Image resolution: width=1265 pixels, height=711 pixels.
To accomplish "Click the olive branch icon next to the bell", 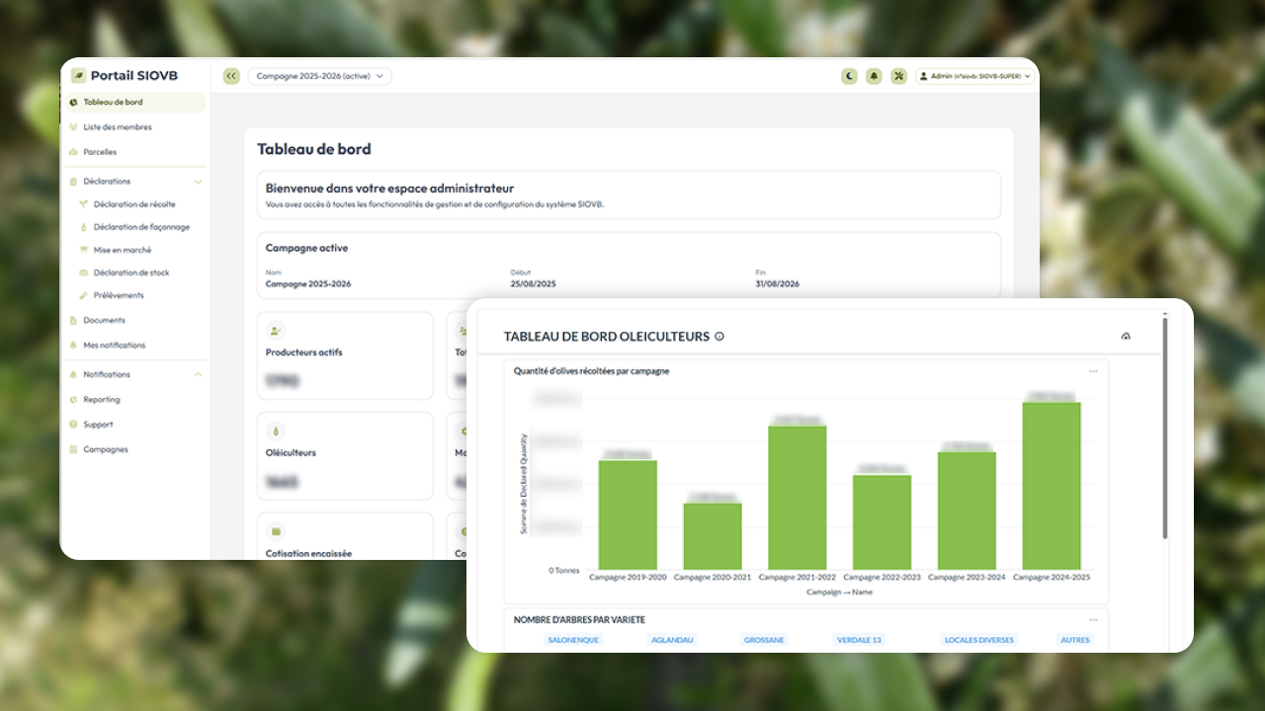I will coord(898,75).
